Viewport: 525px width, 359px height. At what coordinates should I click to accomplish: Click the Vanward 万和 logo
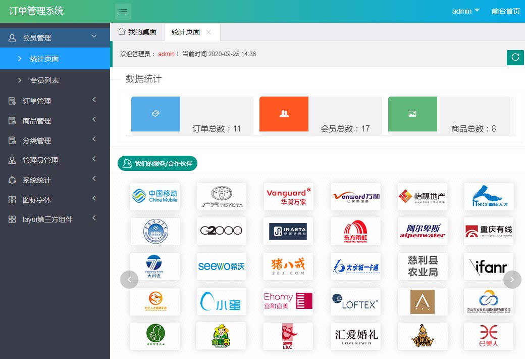click(356, 197)
